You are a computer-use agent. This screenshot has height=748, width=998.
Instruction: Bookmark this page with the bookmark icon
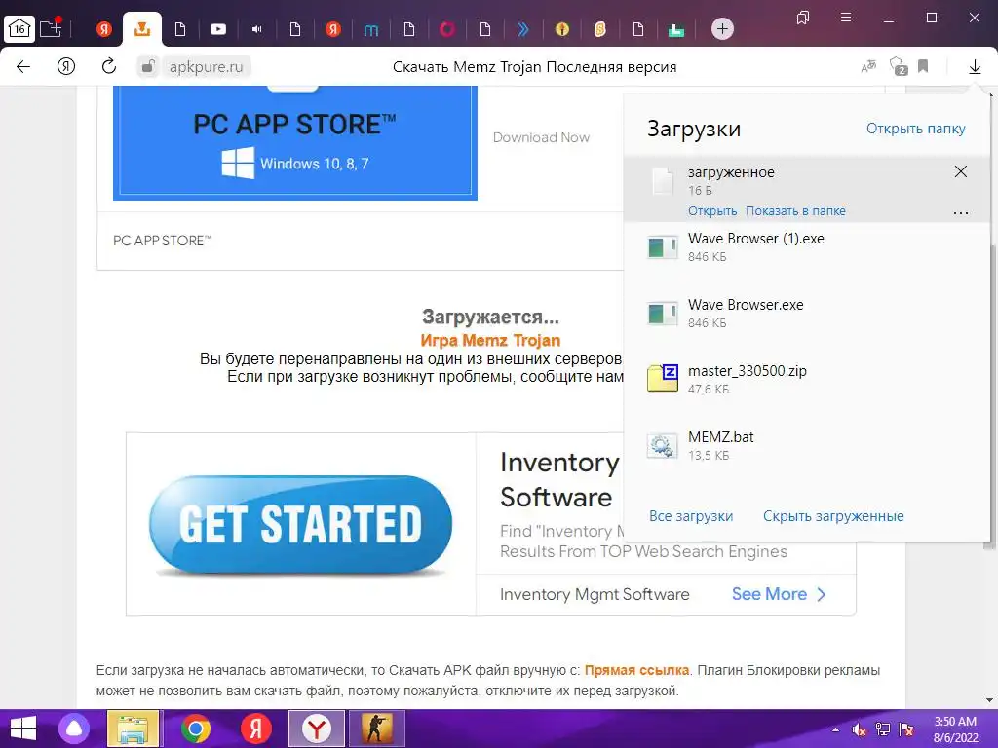(923, 66)
